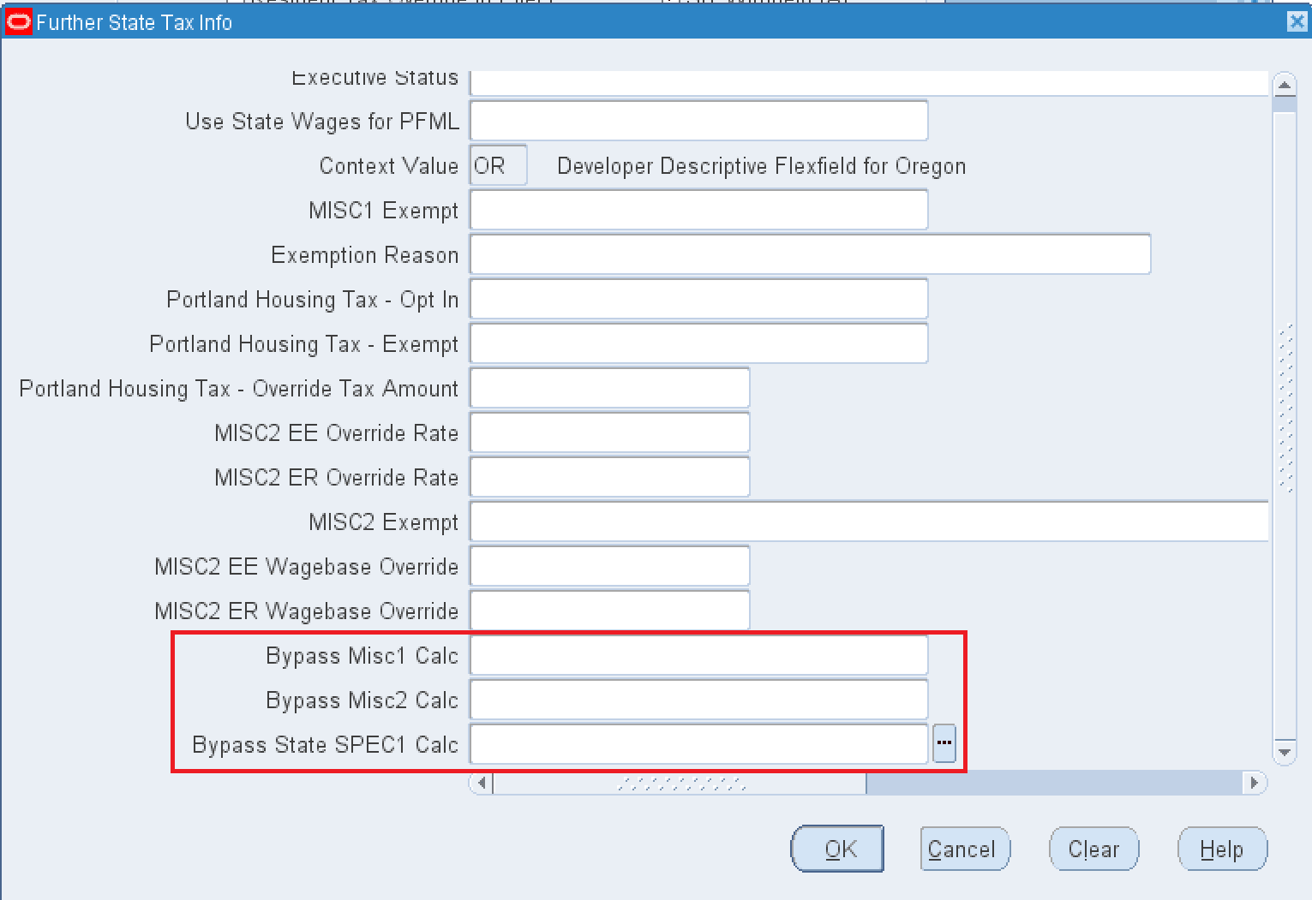Click the Use State Wages for PFML field
This screenshot has width=1312, height=900.
[x=698, y=120]
